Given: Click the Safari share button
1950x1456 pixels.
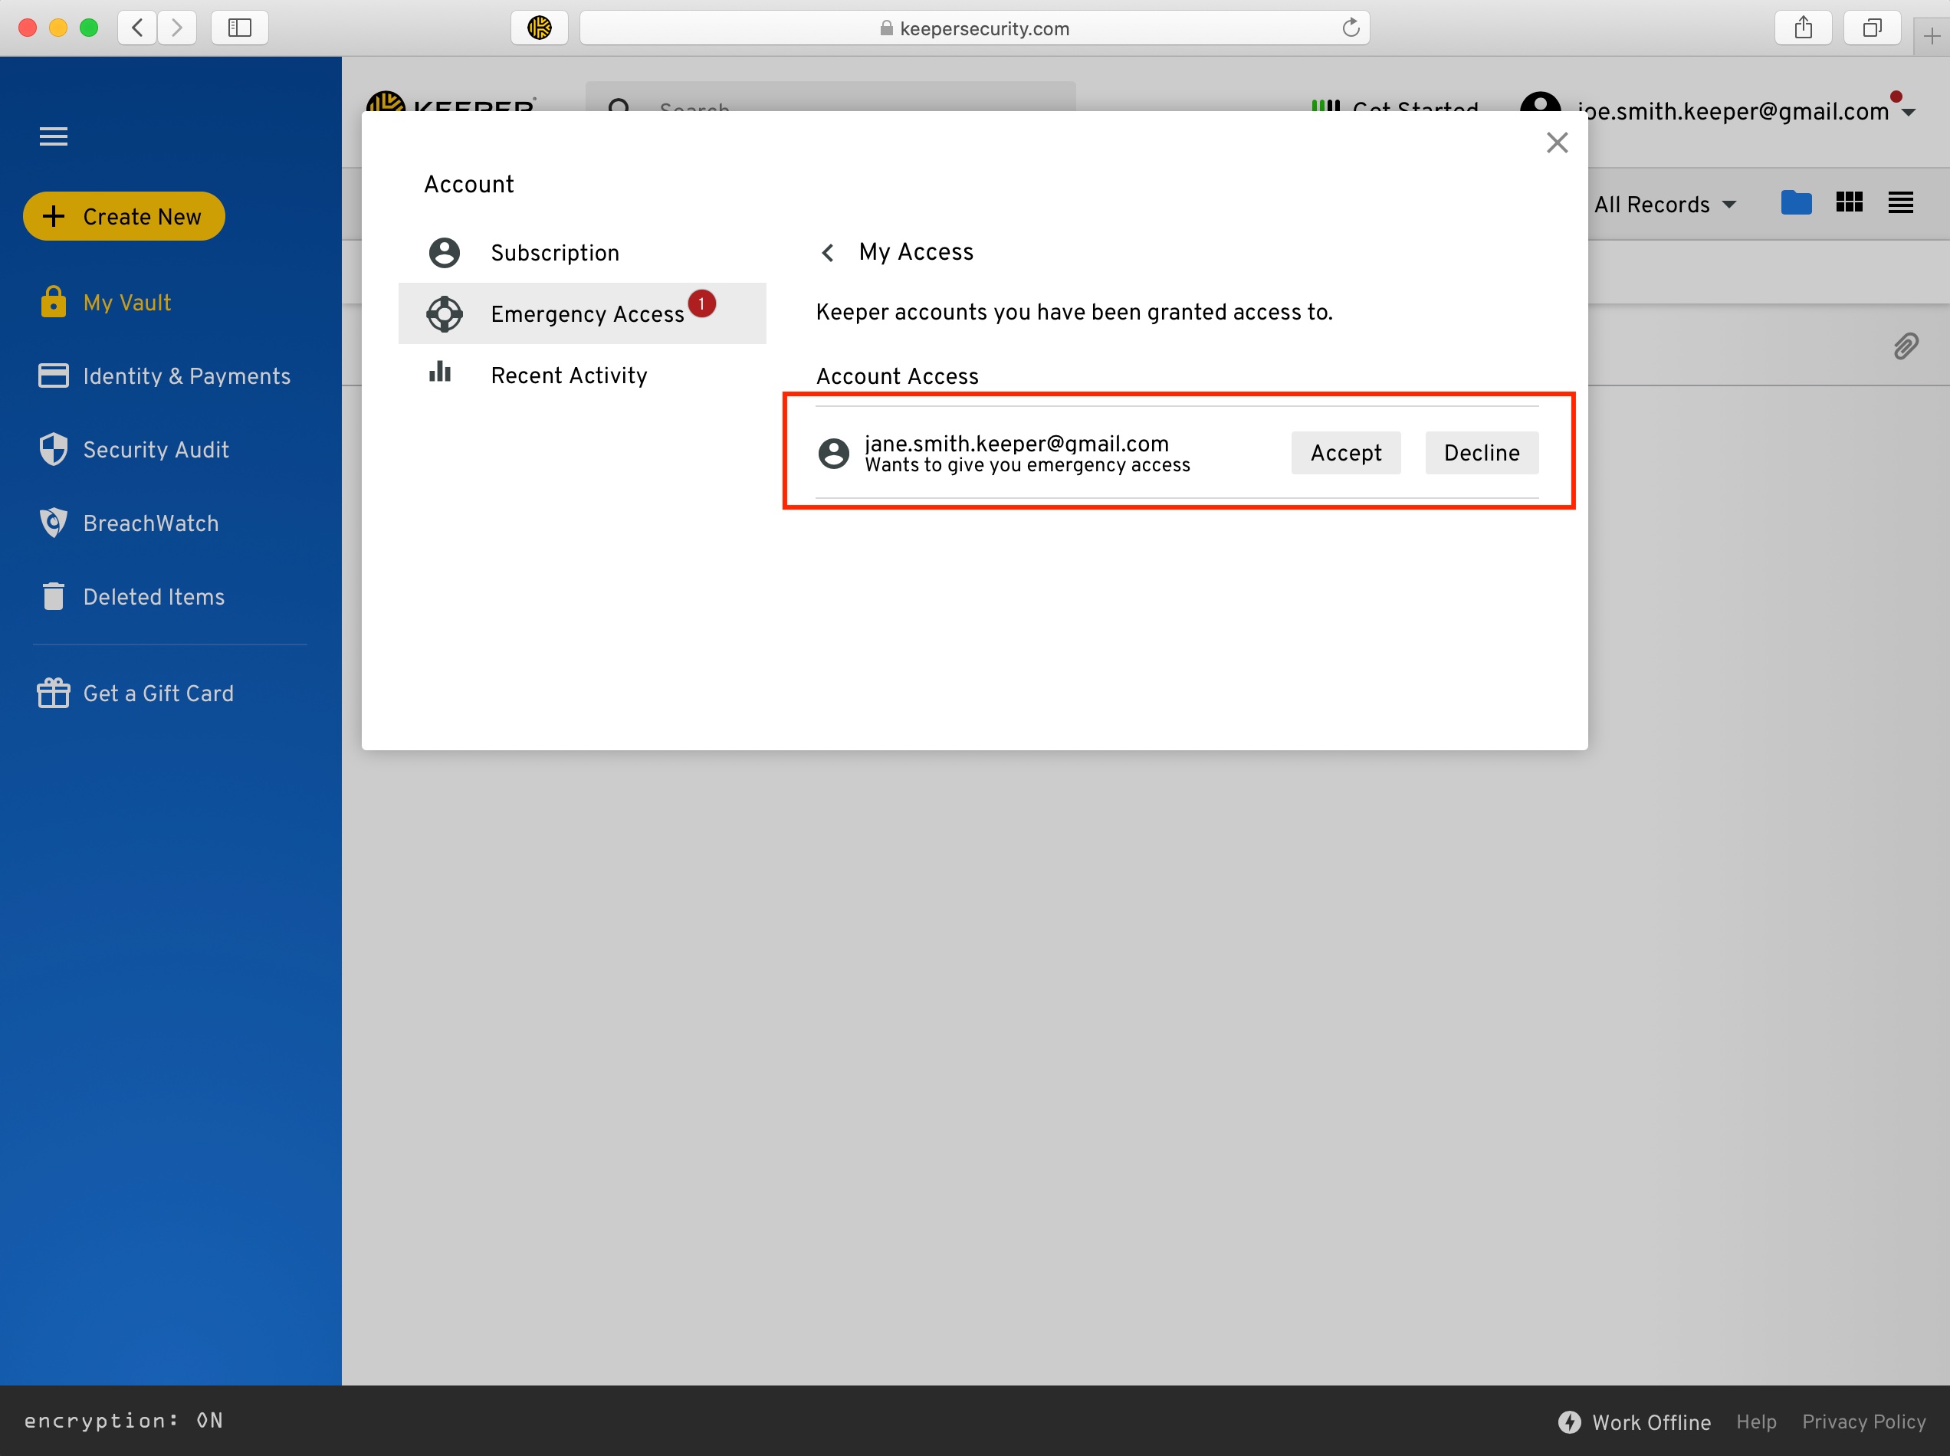Looking at the screenshot, I should (x=1803, y=28).
